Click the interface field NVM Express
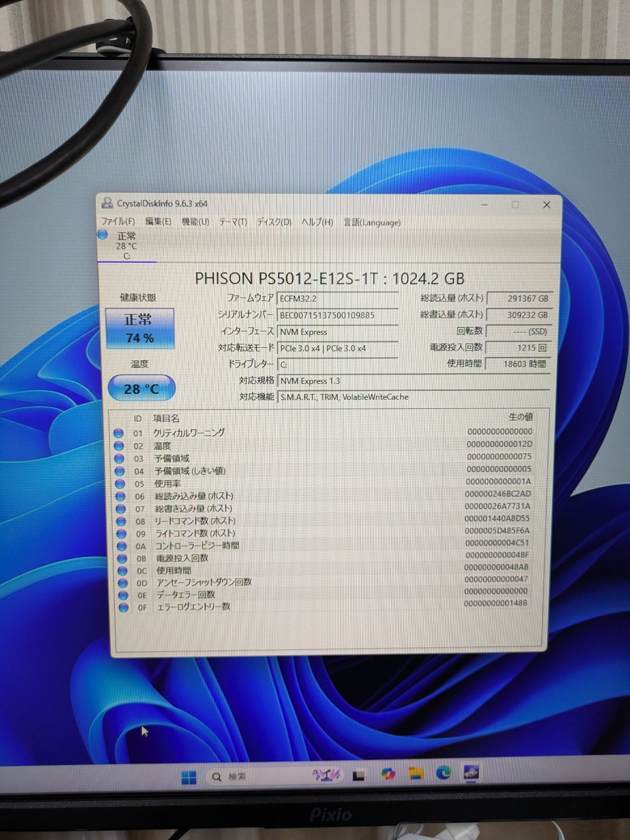This screenshot has width=630, height=840. coord(338,332)
